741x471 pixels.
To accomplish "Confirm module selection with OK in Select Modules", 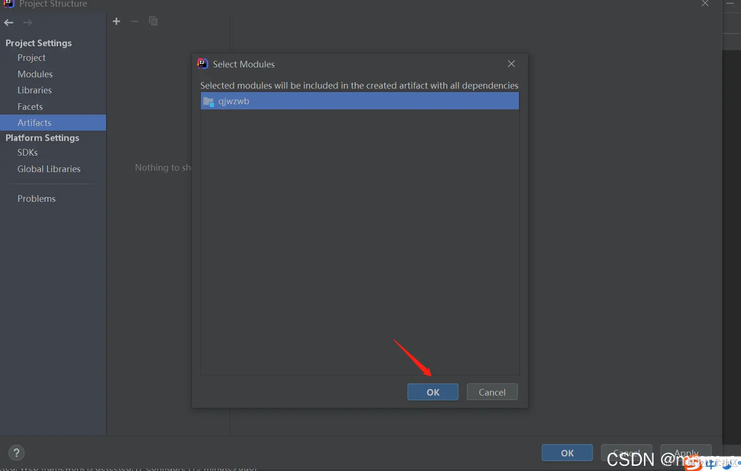I will pos(433,392).
